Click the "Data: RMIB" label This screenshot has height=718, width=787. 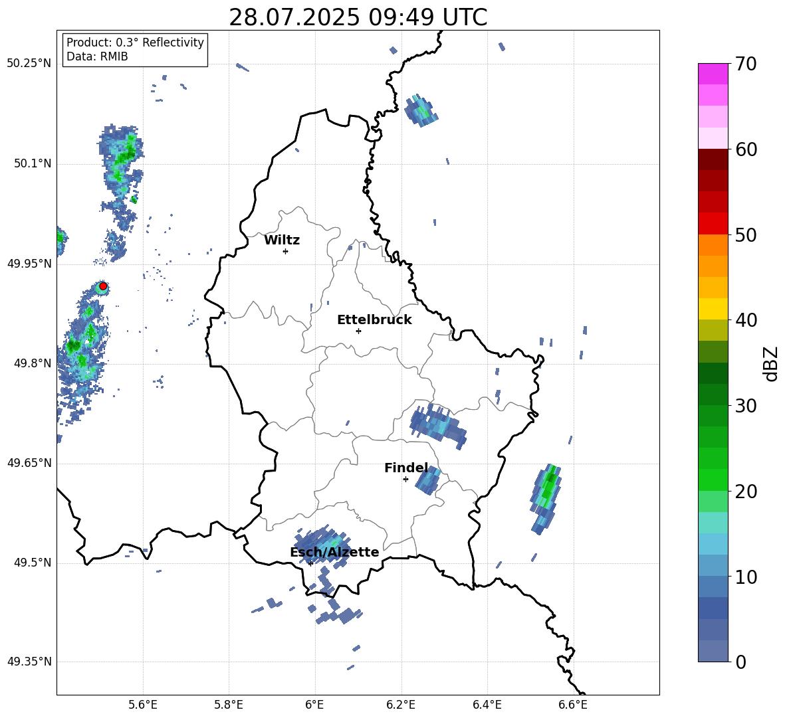pyautogui.click(x=97, y=56)
